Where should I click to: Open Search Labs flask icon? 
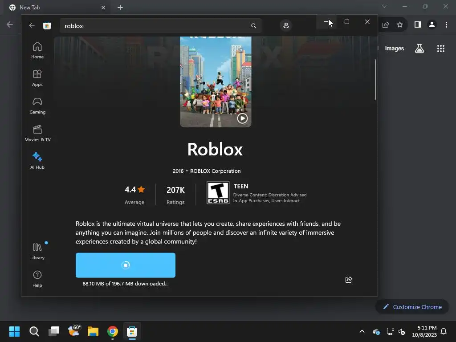(x=419, y=49)
